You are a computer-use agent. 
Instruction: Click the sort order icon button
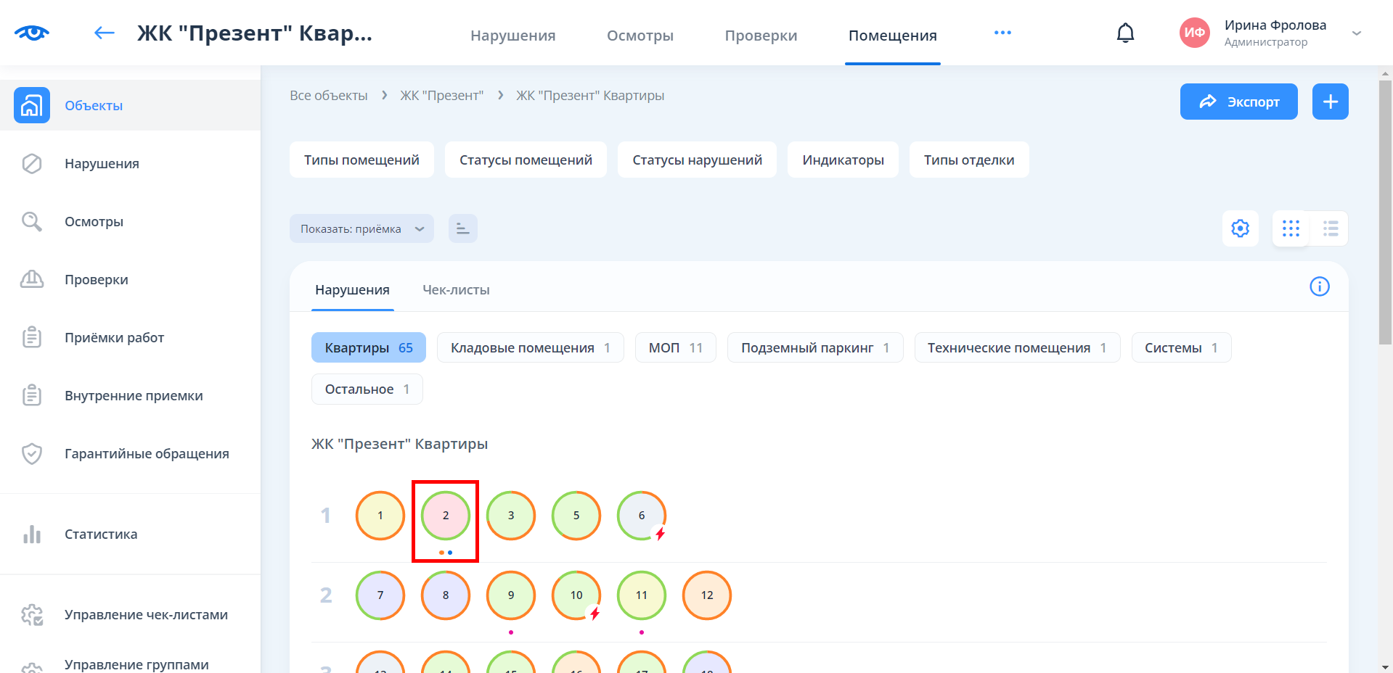(462, 228)
